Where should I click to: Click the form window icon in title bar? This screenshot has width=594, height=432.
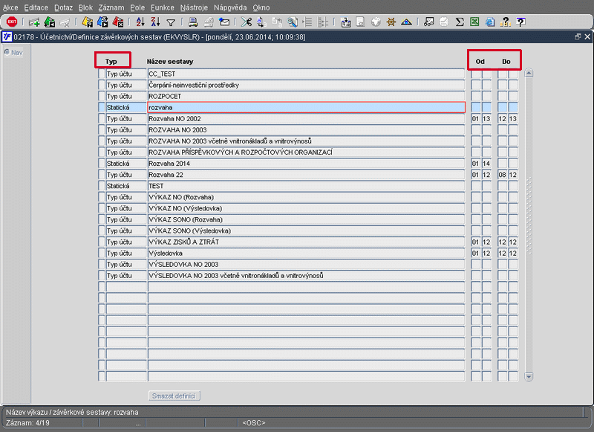click(x=7, y=36)
